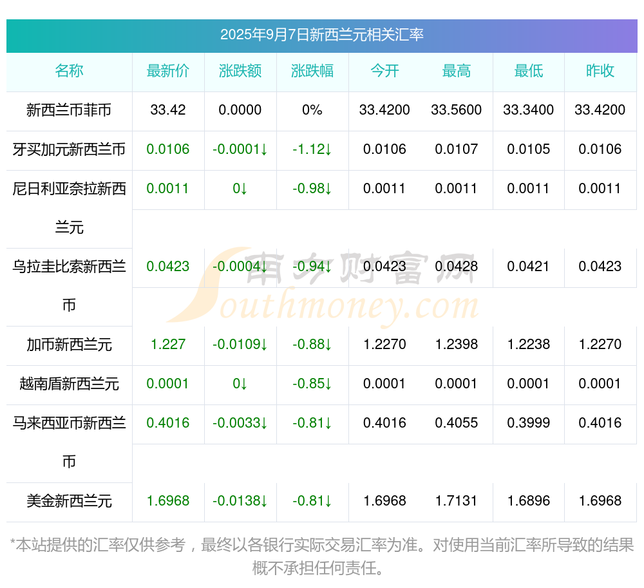Screen dimensions: 644x588
Task: Click the -0.0033↓ change amount
Action: pyautogui.click(x=240, y=423)
